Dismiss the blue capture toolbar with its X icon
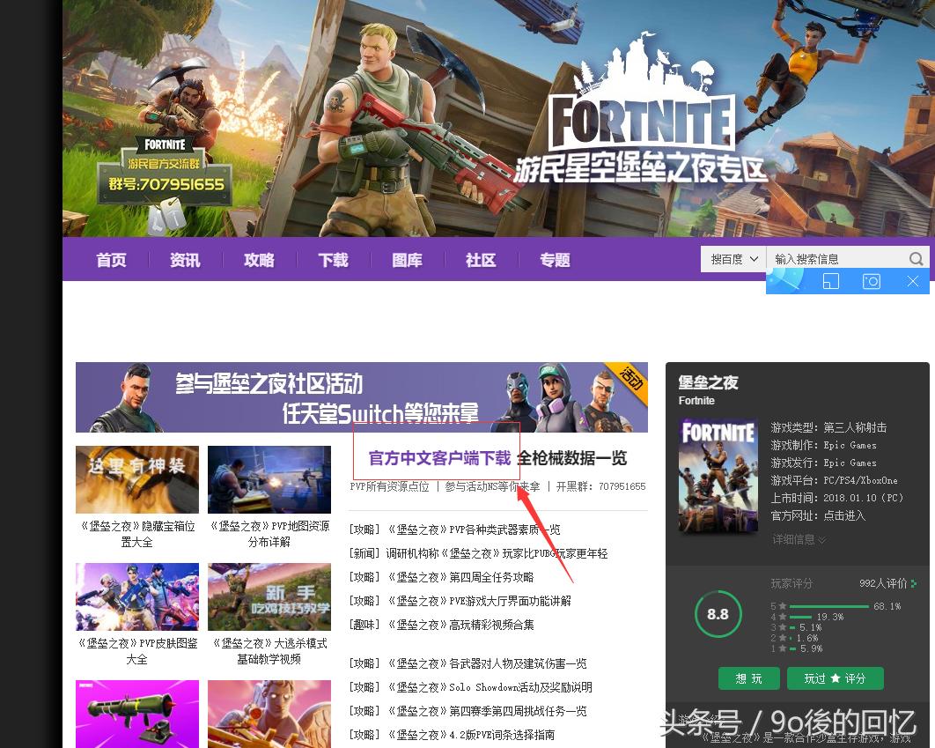The image size is (935, 748). [x=913, y=281]
